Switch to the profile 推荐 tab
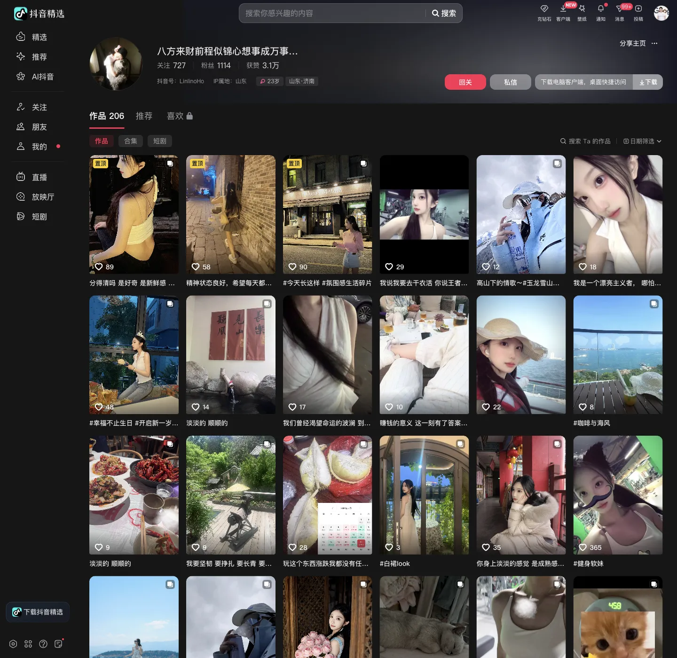Image resolution: width=677 pixels, height=658 pixels. click(144, 116)
